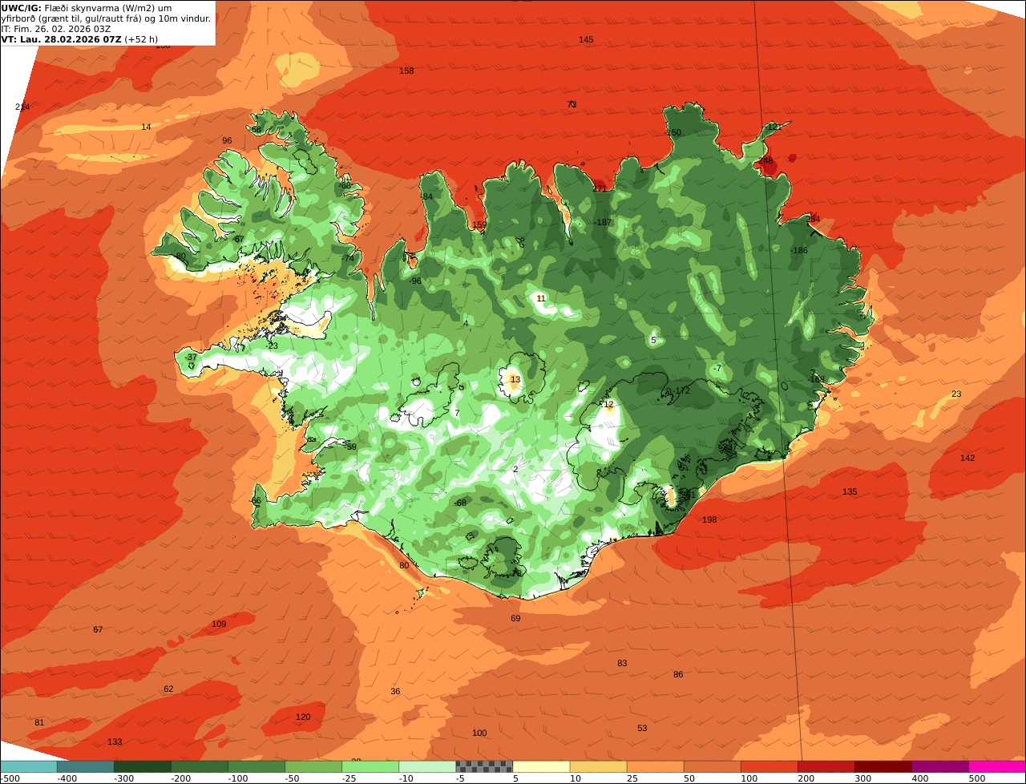Image resolution: width=1026 pixels, height=784 pixels.
Task: Click the map value '83' over the sea
Action: [622, 663]
